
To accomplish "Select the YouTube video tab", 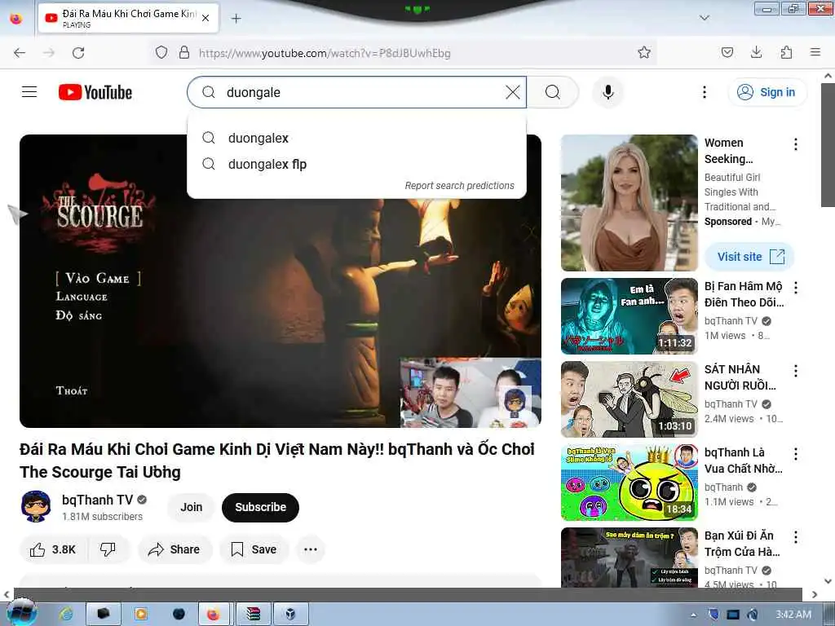I will [x=128, y=18].
